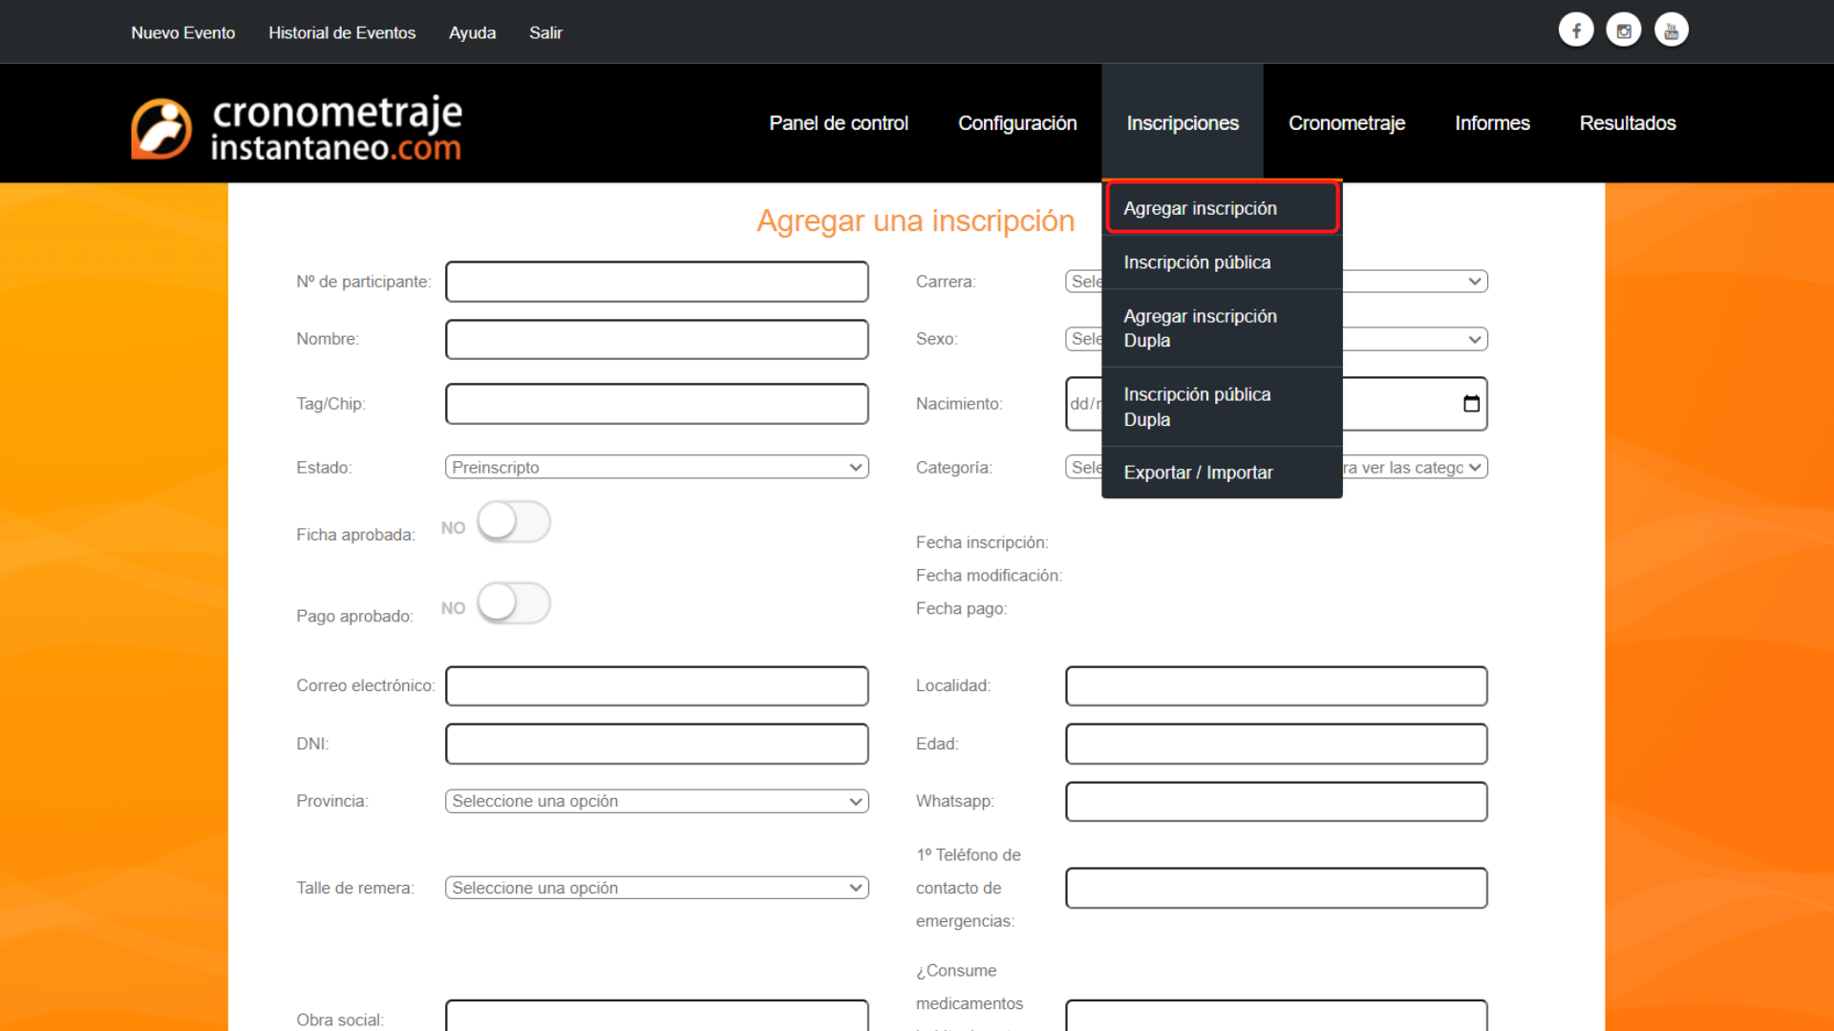1834x1031 pixels.
Task: Choose Exportar / Importar menu option
Action: pyautogui.click(x=1198, y=473)
